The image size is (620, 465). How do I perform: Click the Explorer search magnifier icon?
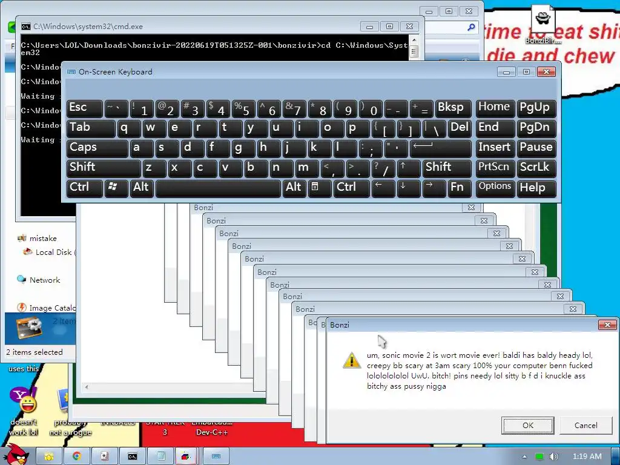click(471, 27)
